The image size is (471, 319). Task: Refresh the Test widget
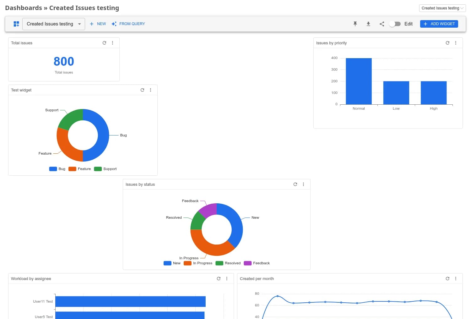click(x=142, y=90)
